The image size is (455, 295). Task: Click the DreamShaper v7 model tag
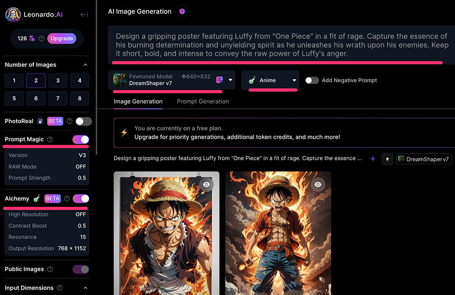click(x=424, y=159)
